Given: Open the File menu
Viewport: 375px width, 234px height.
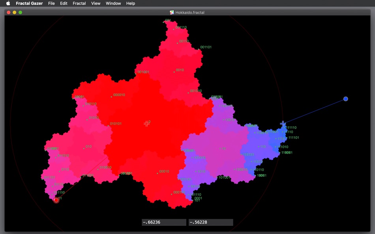Looking at the screenshot, I should (x=51, y=3).
